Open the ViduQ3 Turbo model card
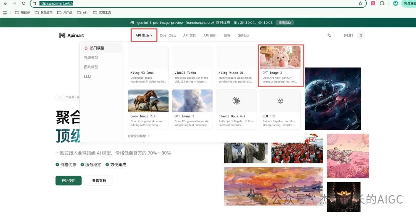 pos(192,65)
